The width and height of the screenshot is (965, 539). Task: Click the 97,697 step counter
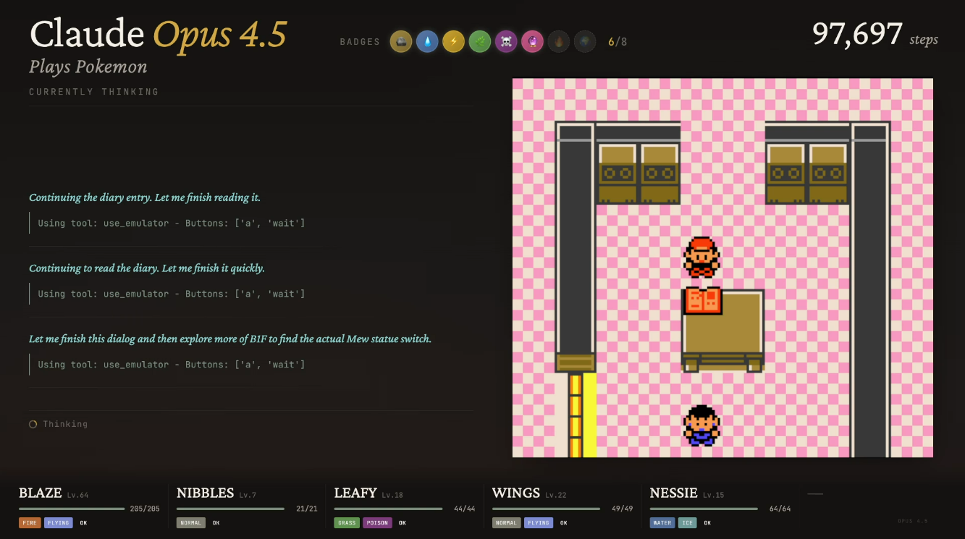pos(857,34)
